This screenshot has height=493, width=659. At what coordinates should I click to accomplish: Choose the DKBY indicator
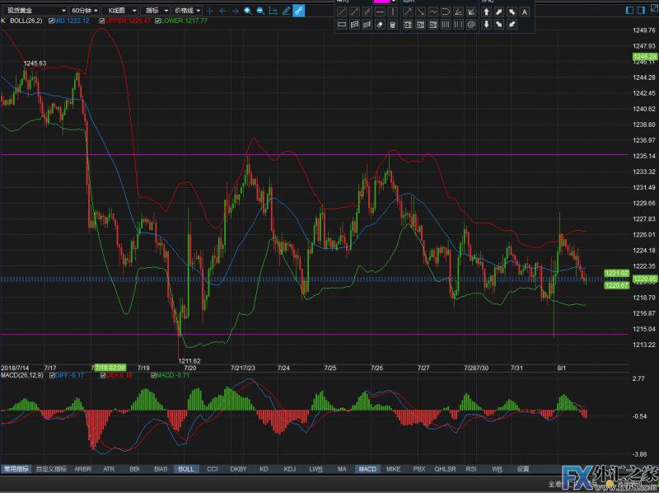238,468
